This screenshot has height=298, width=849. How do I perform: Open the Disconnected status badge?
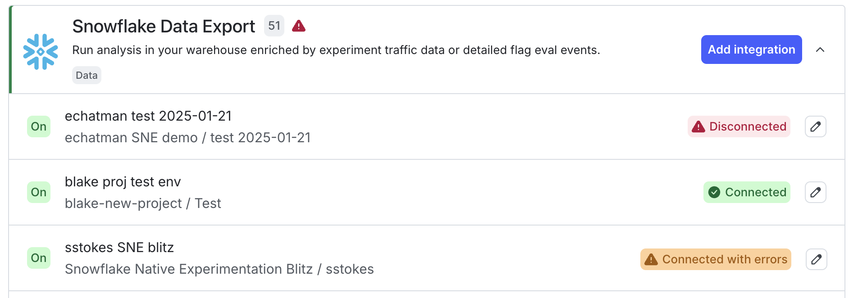pyautogui.click(x=739, y=126)
